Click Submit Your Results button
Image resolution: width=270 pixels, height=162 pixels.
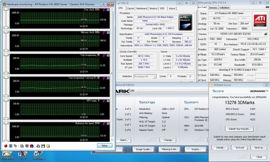[239, 129]
